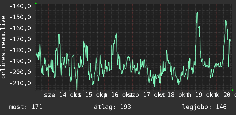The image size is (236, 115).
Task: Click the highest peak near 19 okt
Action: [x=197, y=13]
